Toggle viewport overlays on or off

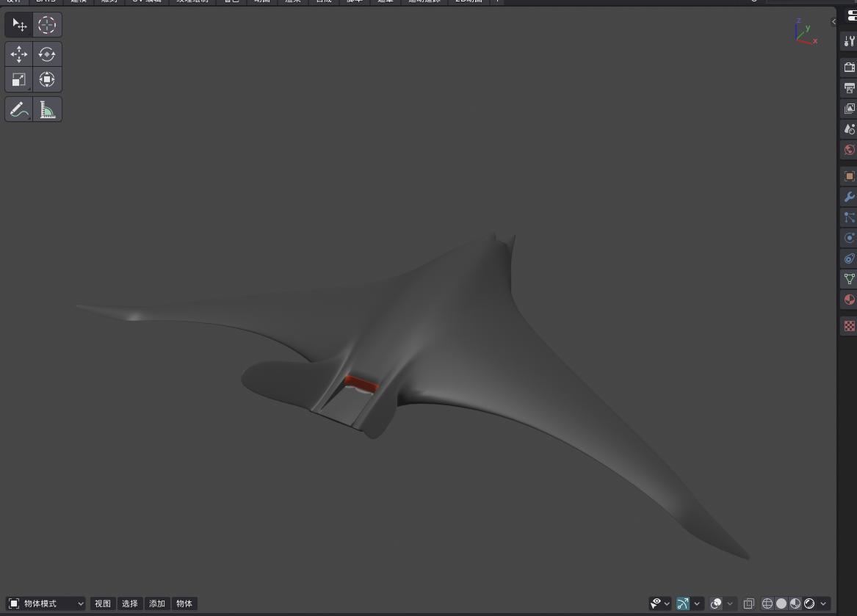(x=716, y=604)
